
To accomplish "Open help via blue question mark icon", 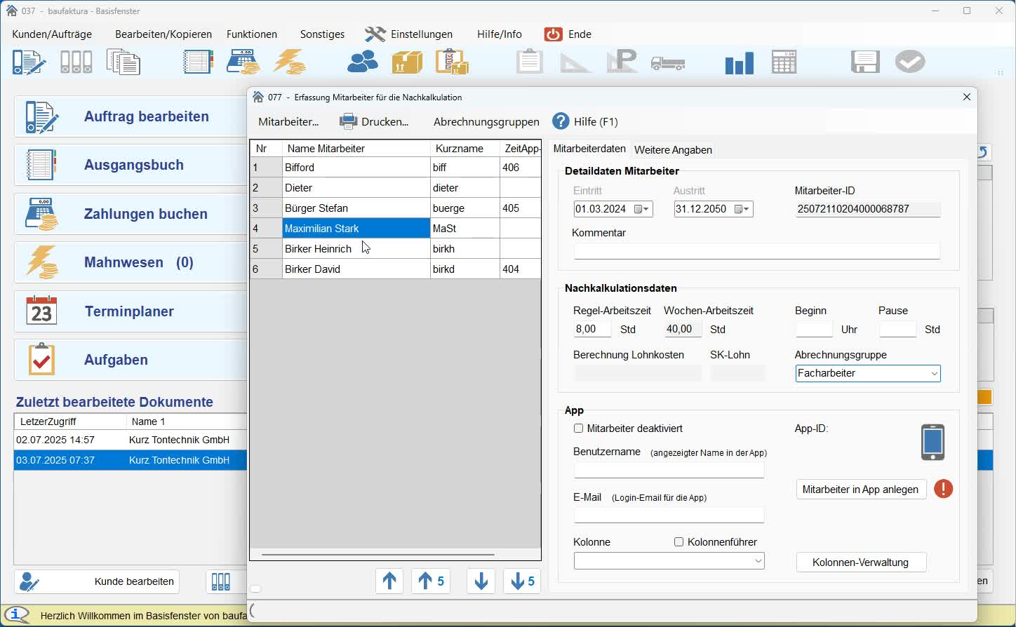I will click(x=561, y=121).
